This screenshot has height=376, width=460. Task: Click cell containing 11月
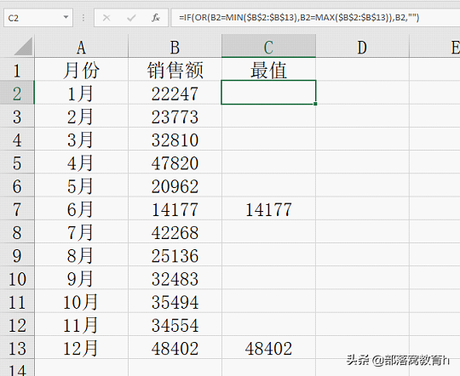[81, 325]
